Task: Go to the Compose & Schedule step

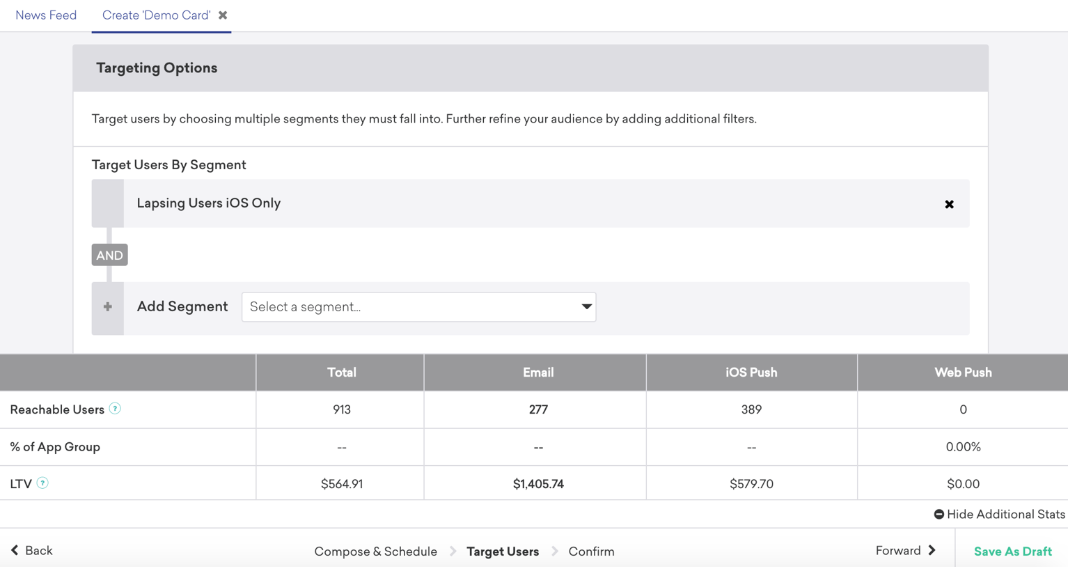Action: tap(375, 552)
